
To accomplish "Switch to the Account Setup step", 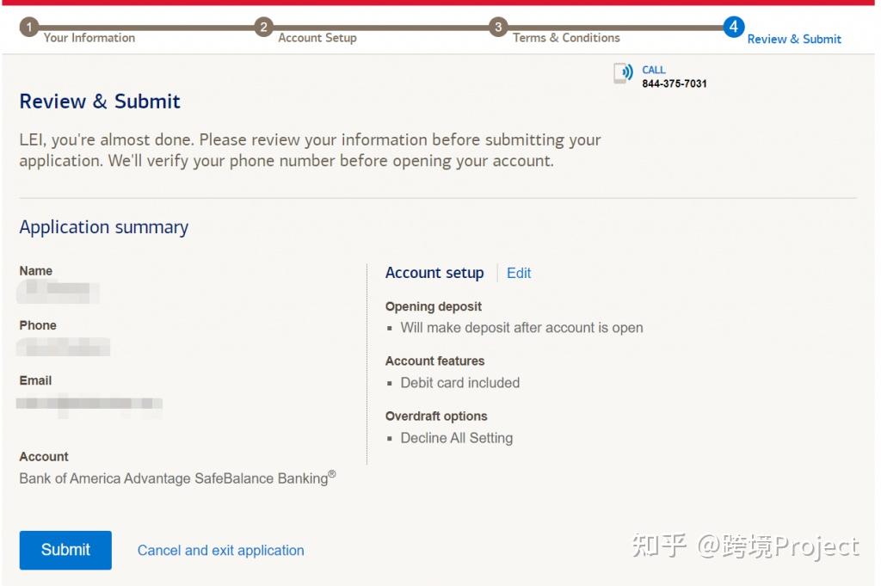I will point(317,38).
